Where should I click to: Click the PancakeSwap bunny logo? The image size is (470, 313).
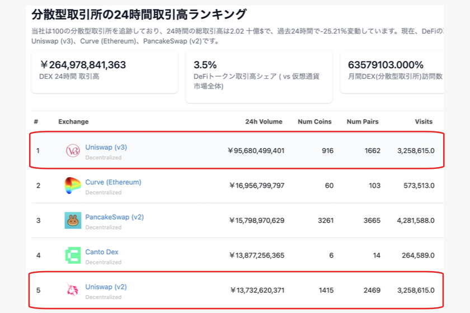(x=73, y=220)
